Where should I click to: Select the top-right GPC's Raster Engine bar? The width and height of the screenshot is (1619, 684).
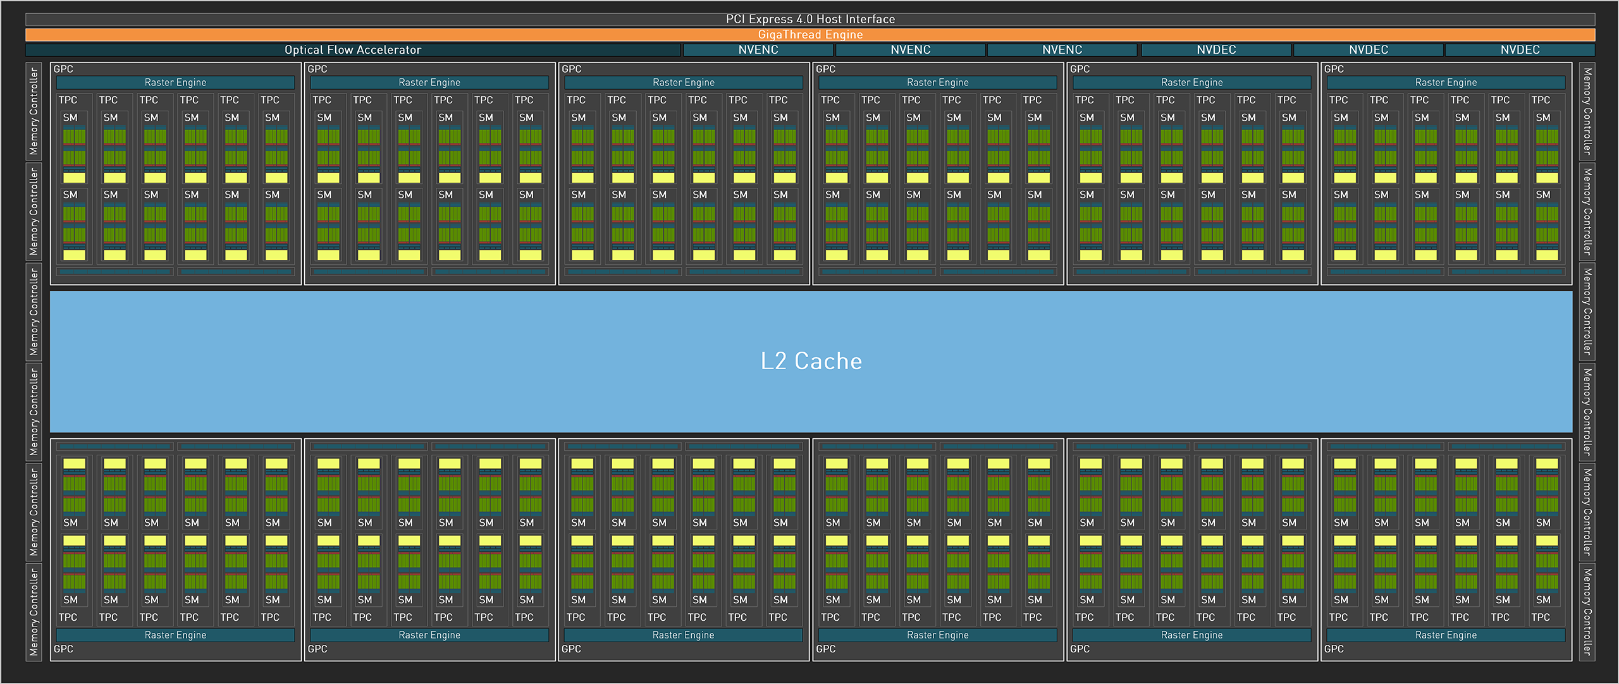[x=1446, y=82]
